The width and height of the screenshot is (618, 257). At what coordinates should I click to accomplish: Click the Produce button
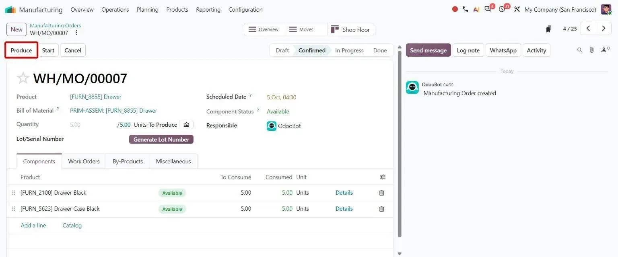pos(21,50)
